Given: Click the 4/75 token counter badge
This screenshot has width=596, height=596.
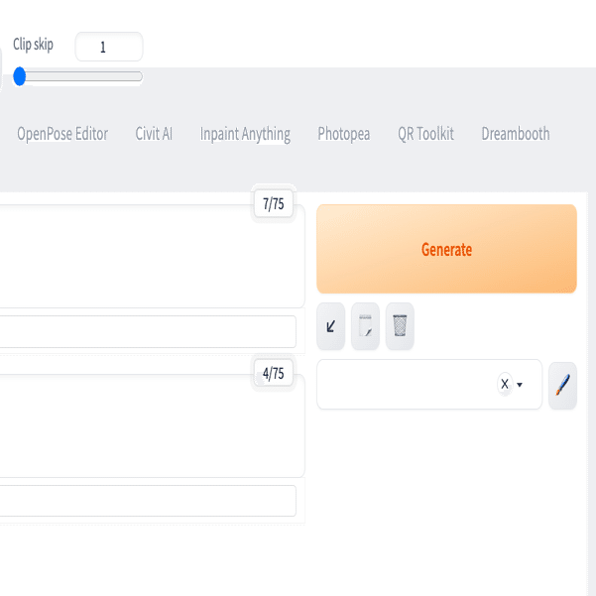Looking at the screenshot, I should tap(274, 373).
